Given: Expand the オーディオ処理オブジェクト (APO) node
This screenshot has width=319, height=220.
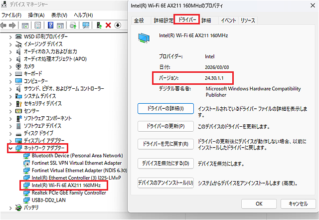Looking at the screenshot, I should point(10,59).
